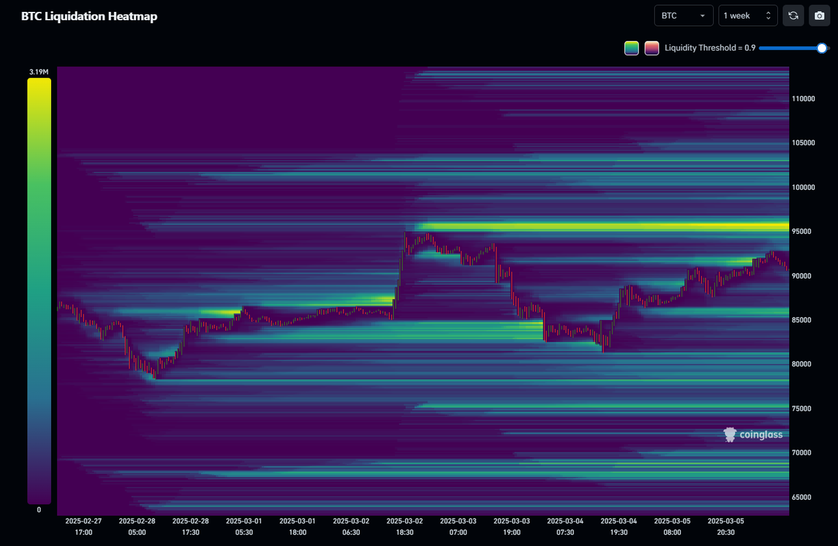Select the green heatmap color scheme swatch
The image size is (838, 546).
tap(631, 47)
